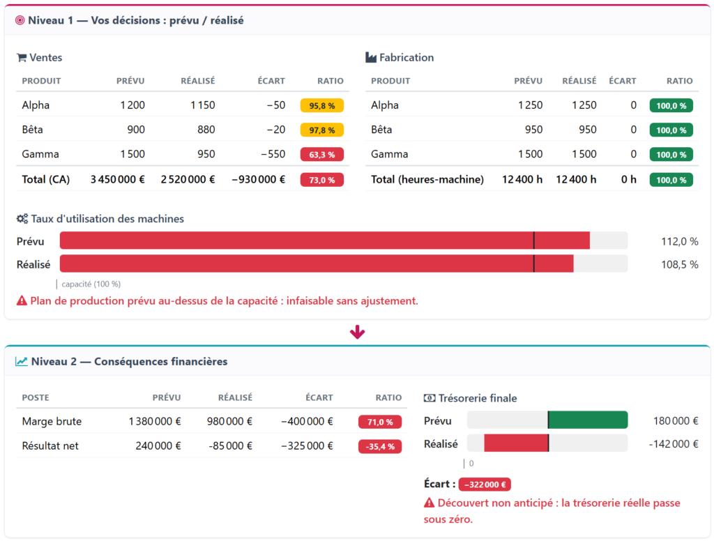This screenshot has height=541, width=714.
Task: Click the –930 000 € écart value
Action: tap(258, 179)
